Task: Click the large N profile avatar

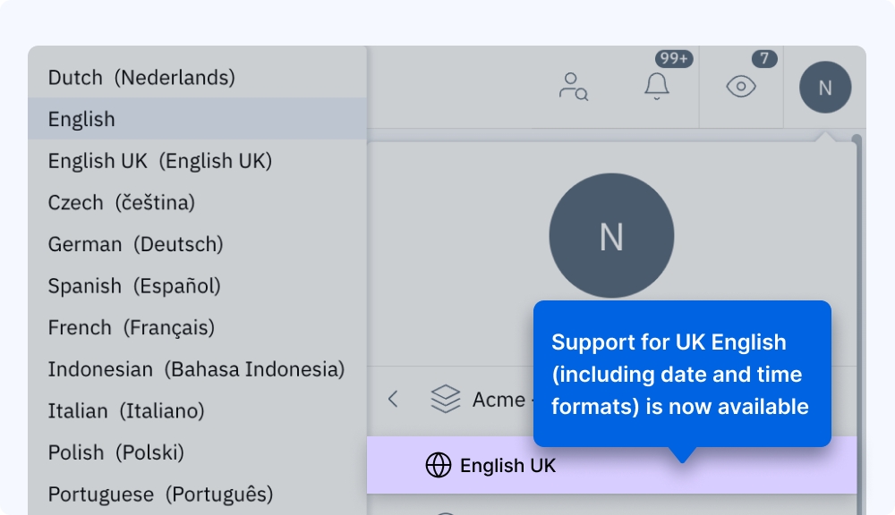Action: coord(611,236)
